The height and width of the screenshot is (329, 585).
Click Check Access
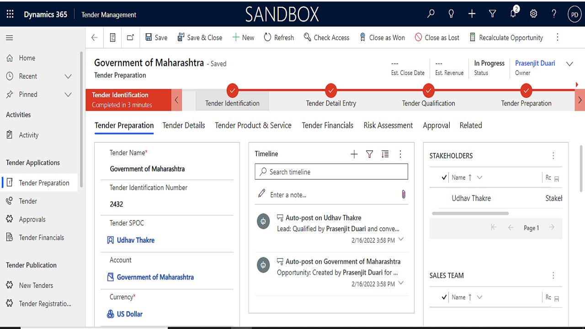coord(326,37)
